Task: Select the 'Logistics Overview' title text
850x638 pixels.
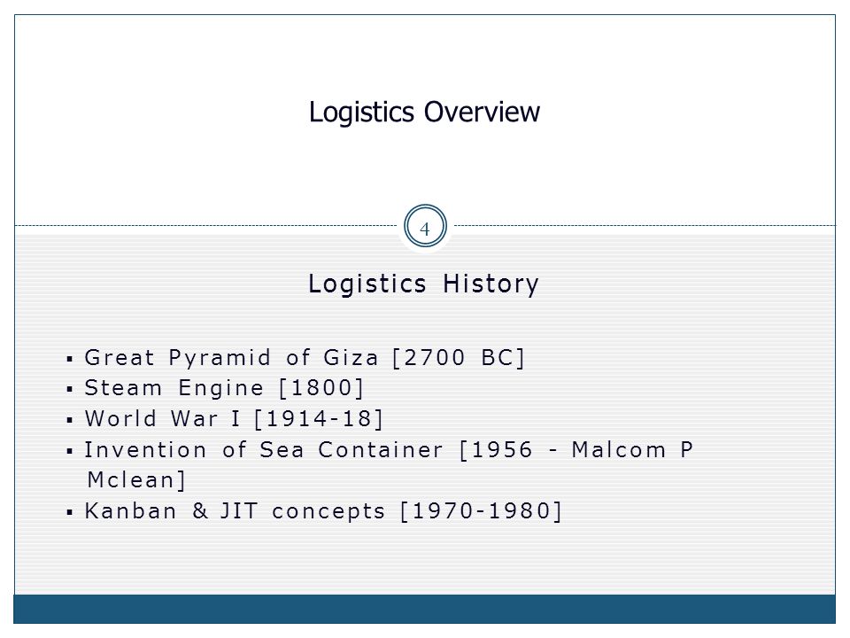Action: (x=424, y=113)
